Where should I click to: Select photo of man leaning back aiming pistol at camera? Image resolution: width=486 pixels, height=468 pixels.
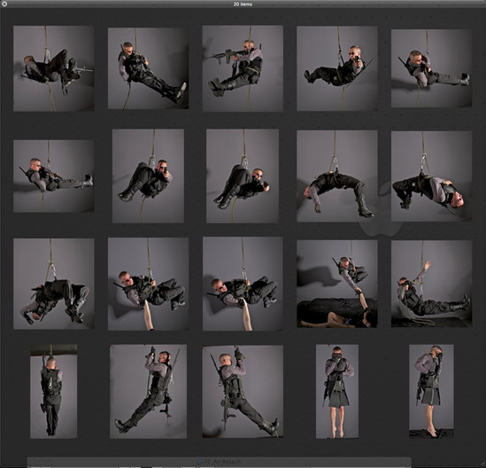click(337, 68)
